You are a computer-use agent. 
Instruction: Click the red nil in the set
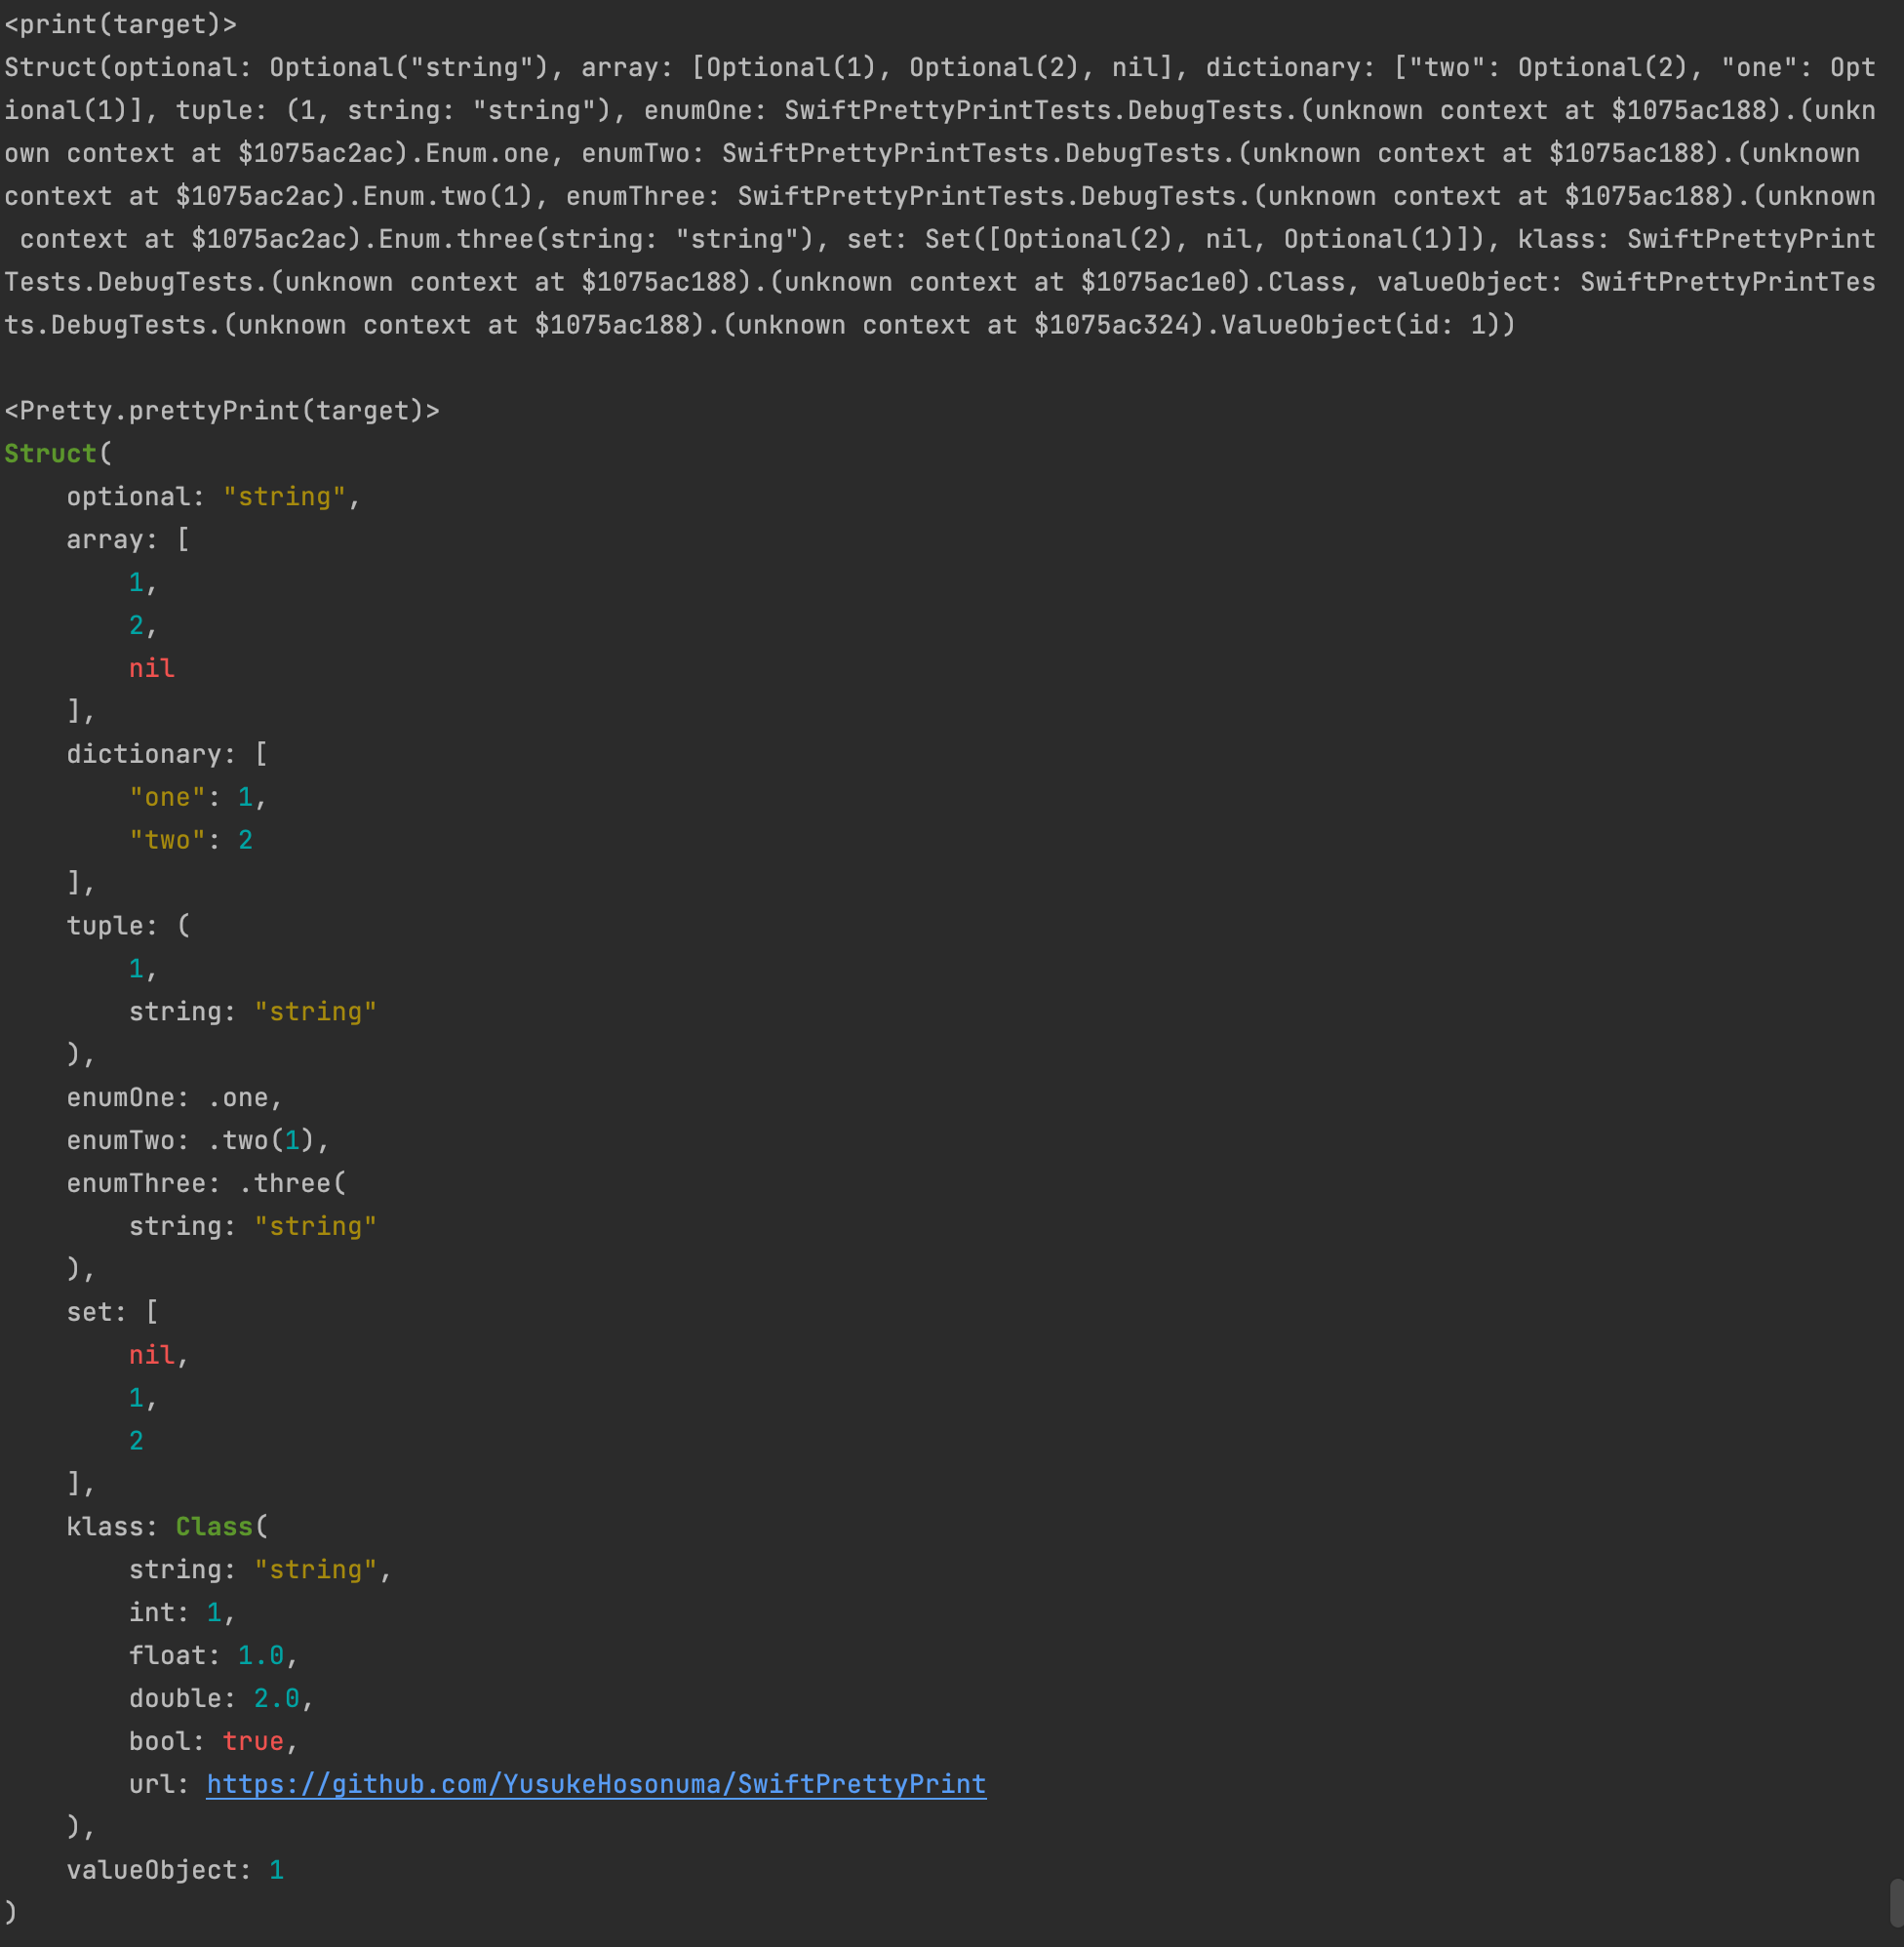152,1355
